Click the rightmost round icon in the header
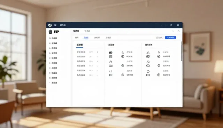 pos(178,31)
